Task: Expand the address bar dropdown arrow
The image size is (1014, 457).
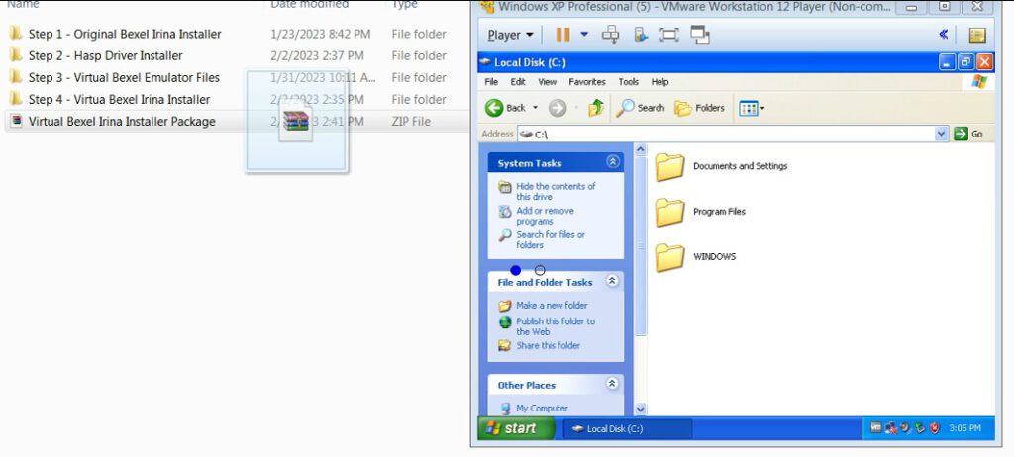Action: (943, 134)
